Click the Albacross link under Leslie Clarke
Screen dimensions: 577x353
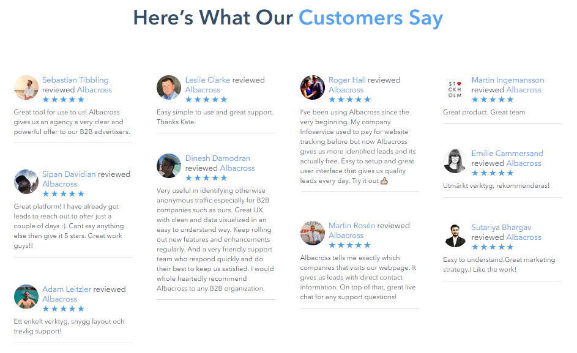203,90
